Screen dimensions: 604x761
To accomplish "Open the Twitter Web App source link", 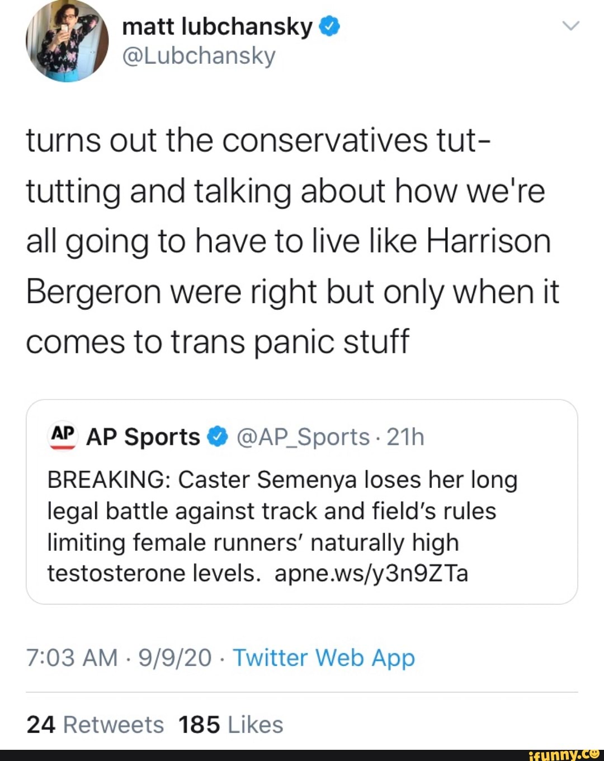I will pos(324,657).
